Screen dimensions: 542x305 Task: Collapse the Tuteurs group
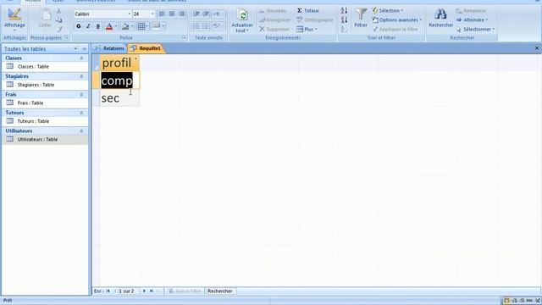(81, 113)
